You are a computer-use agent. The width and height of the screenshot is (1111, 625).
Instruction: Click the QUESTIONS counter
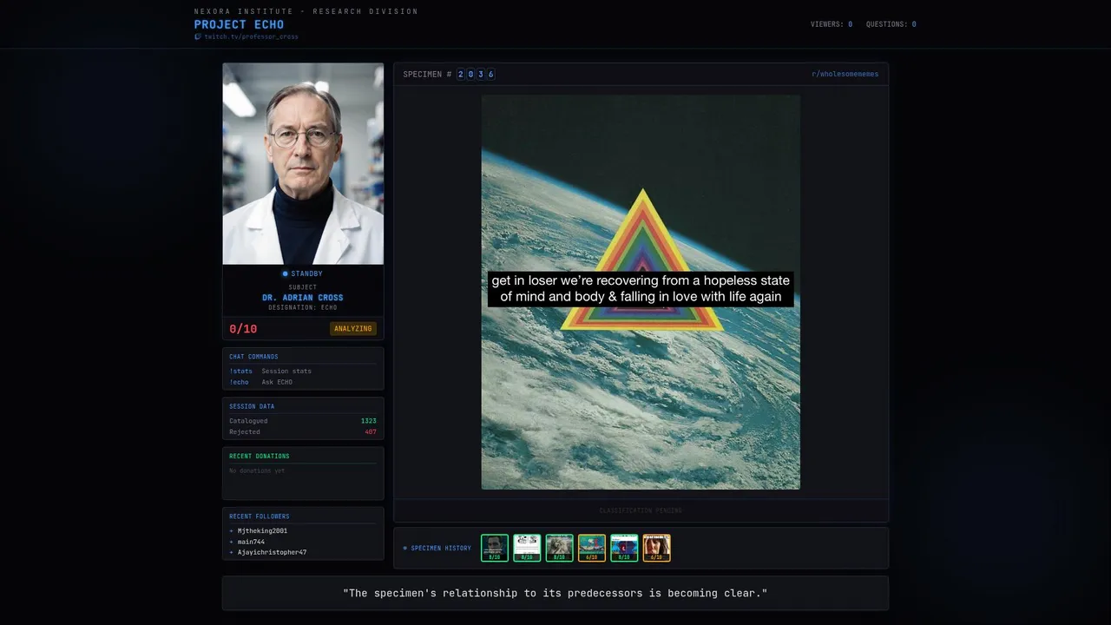[891, 24]
